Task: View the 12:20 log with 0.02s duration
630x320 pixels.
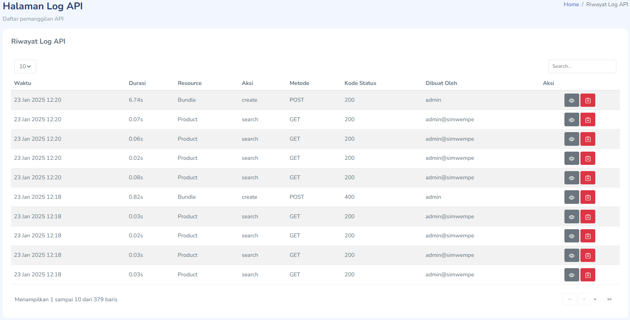Action: (571, 158)
